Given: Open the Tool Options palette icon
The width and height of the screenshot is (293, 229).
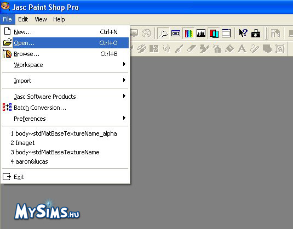Looking at the screenshot, I should (x=176, y=33).
